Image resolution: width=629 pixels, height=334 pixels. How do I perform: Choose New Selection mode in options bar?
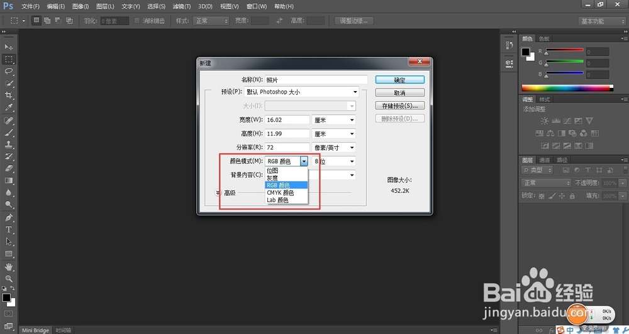36,21
